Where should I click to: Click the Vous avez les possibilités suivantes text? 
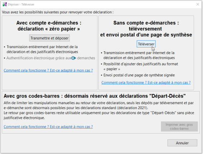58,12
